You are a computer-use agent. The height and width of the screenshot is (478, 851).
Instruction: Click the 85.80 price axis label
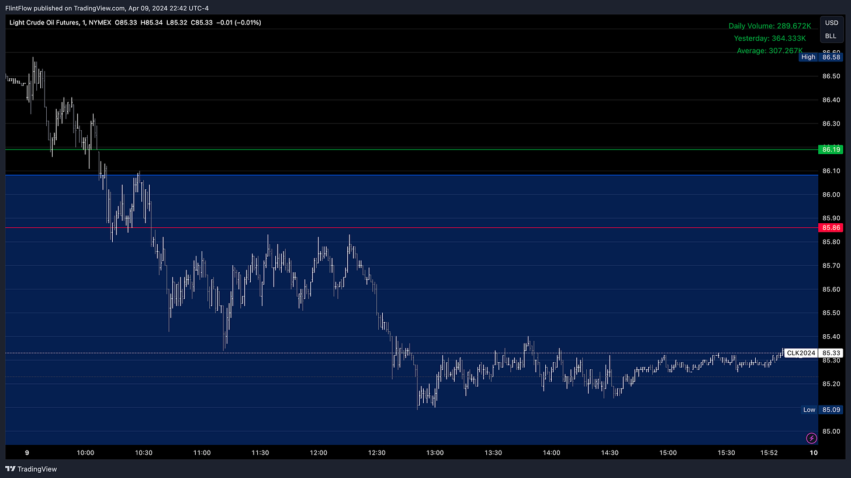[x=832, y=242]
